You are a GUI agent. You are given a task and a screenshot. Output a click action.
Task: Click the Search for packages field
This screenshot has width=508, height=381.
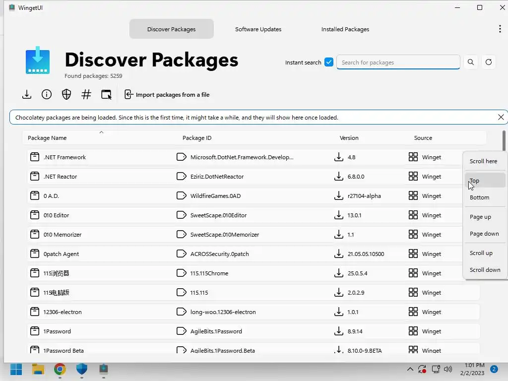tap(398, 62)
